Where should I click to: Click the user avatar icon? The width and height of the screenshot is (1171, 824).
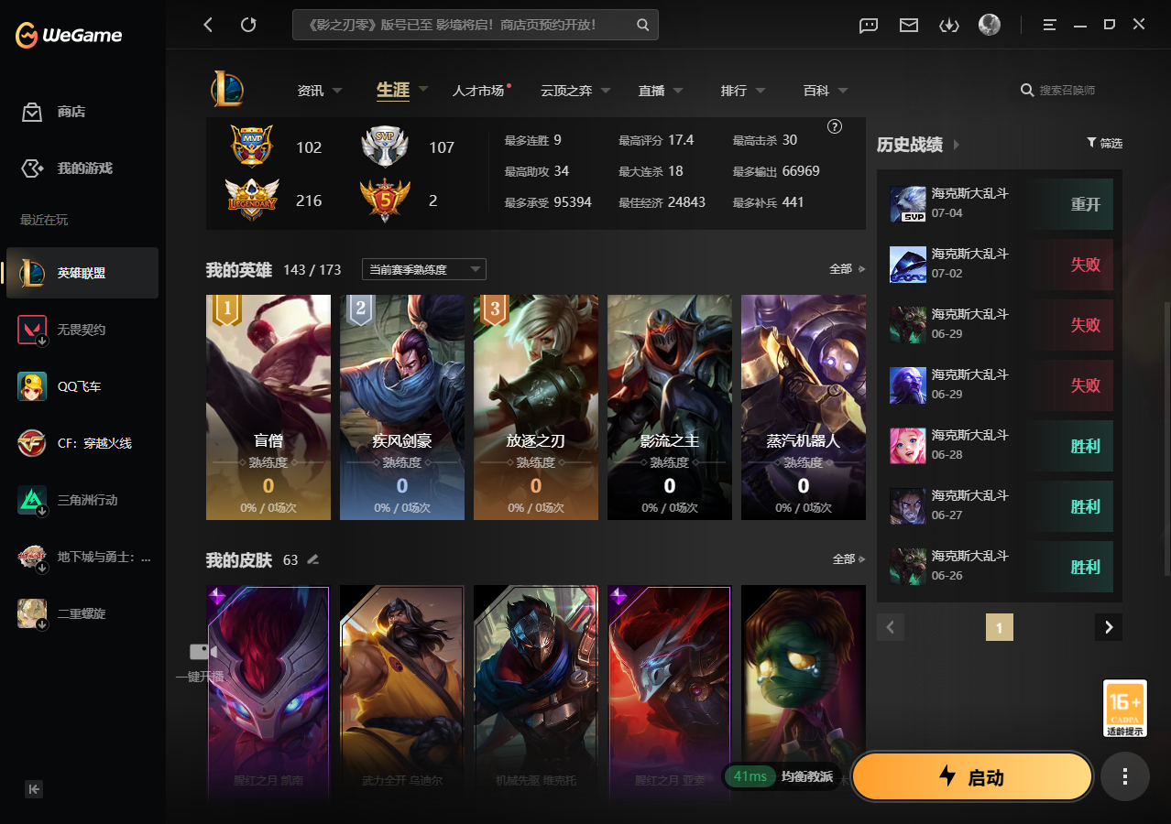(990, 25)
